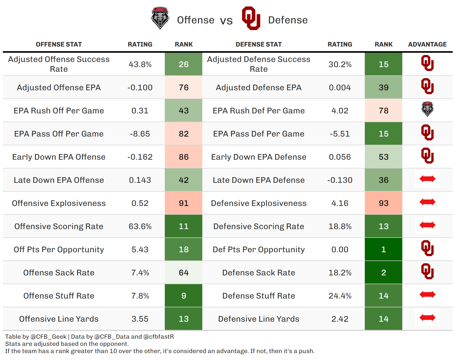Click push arrow in Scoring Rate row
This screenshot has width=455, height=360.
427,225
